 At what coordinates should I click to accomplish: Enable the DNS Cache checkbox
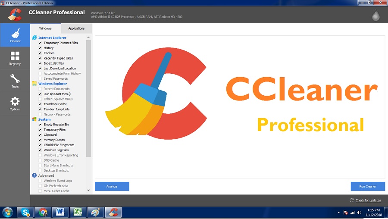click(x=40, y=160)
